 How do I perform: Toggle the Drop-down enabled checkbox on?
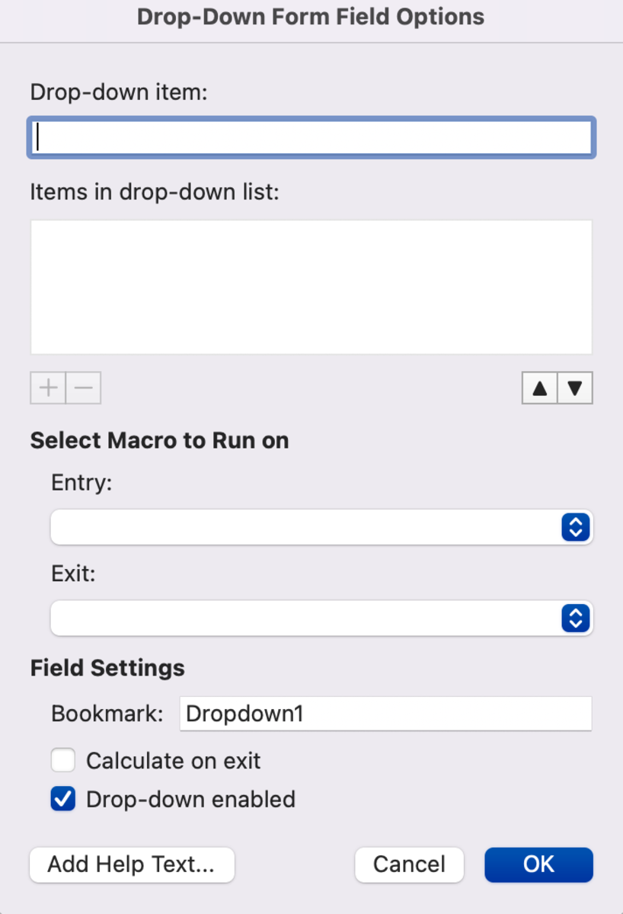(x=62, y=799)
